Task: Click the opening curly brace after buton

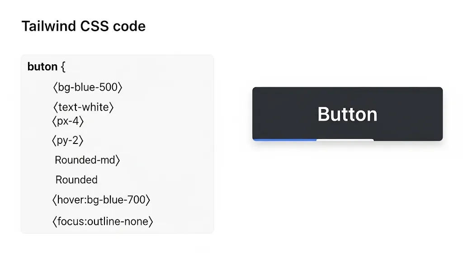Action: [63, 67]
